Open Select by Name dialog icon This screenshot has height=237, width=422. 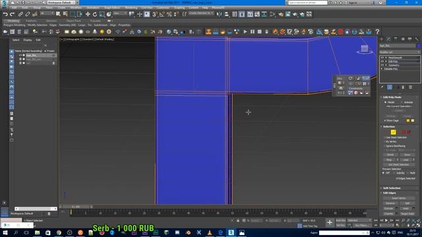pyautogui.click(x=65, y=14)
